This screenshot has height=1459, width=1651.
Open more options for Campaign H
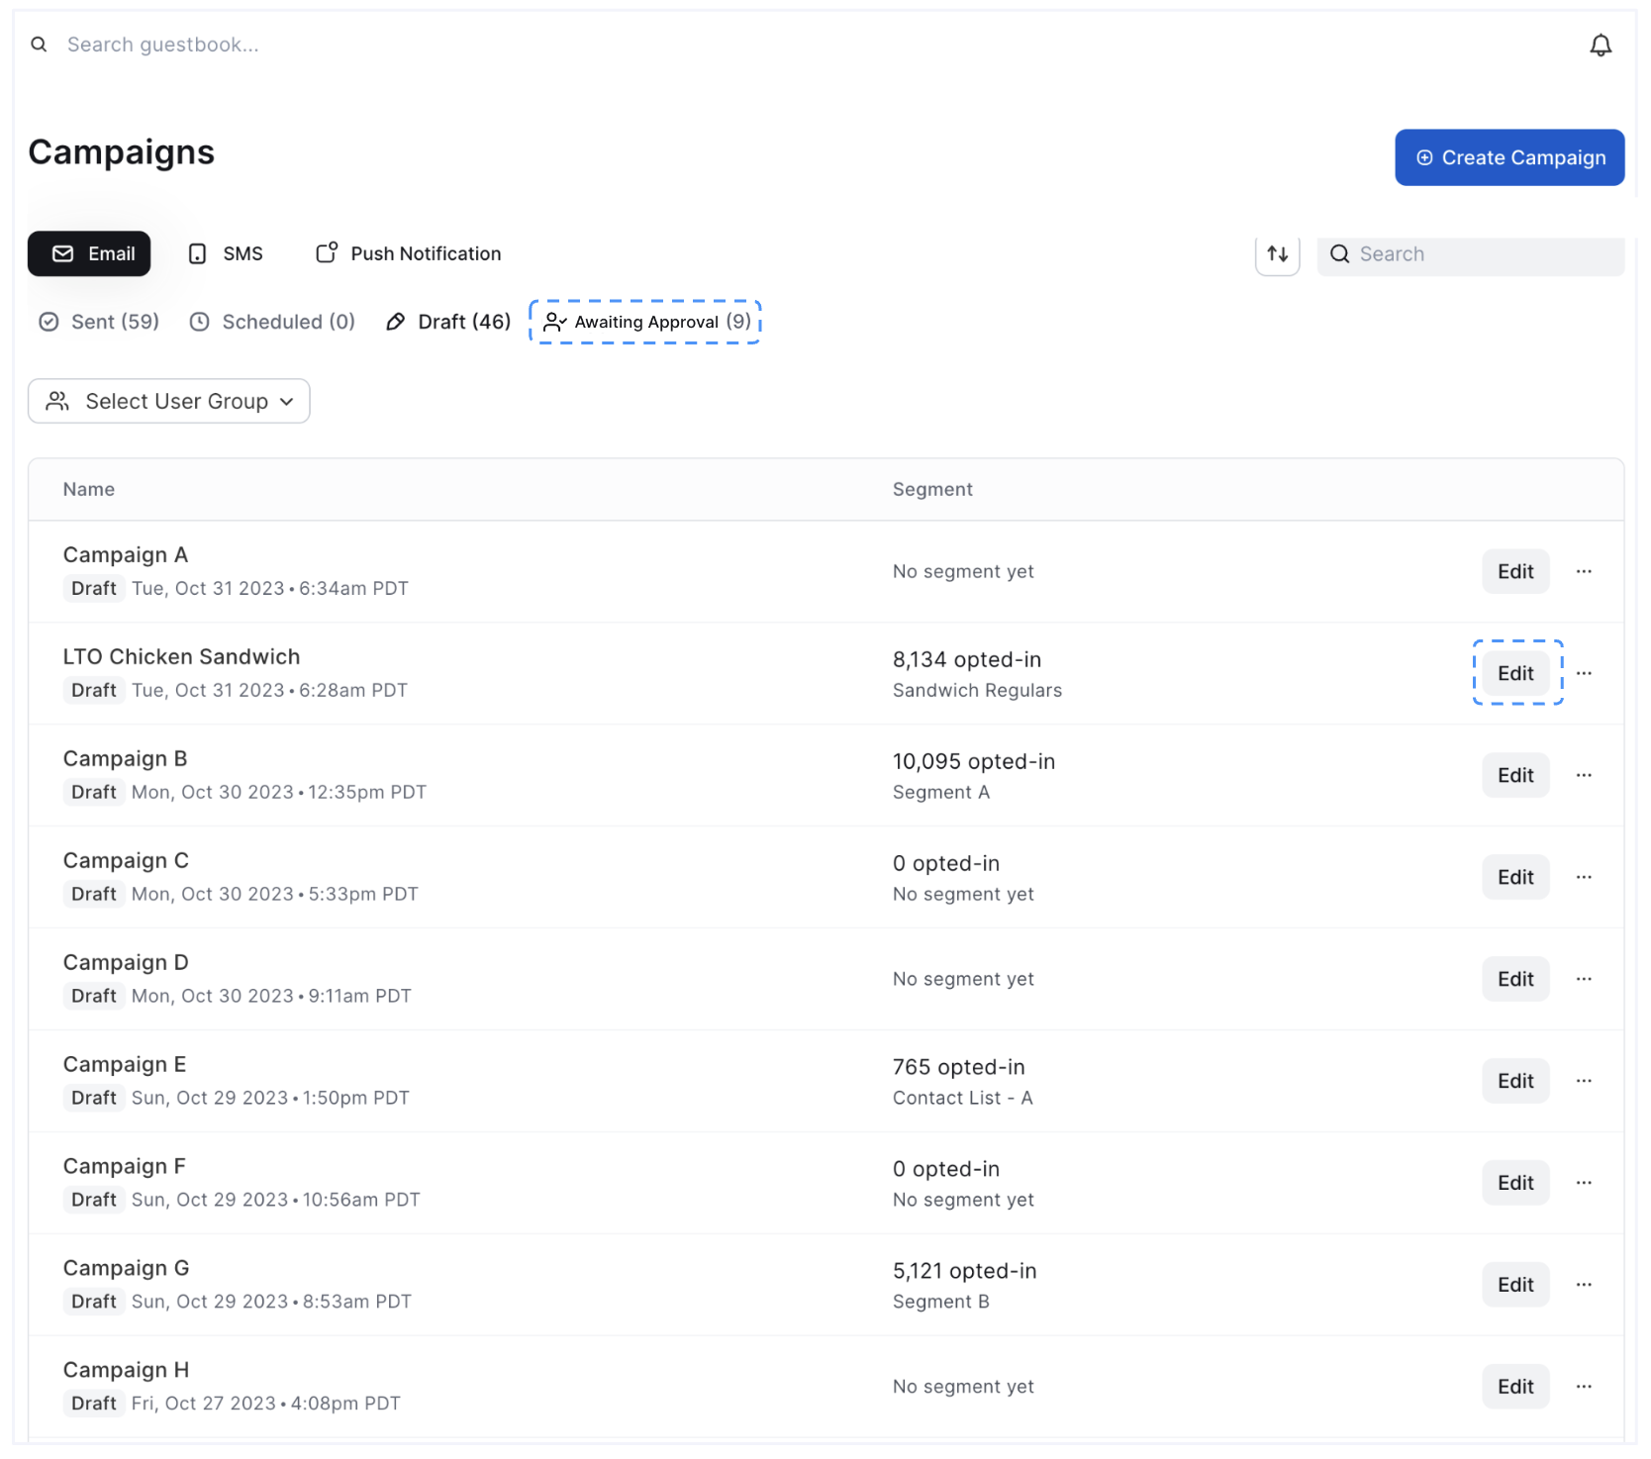coord(1584,1388)
